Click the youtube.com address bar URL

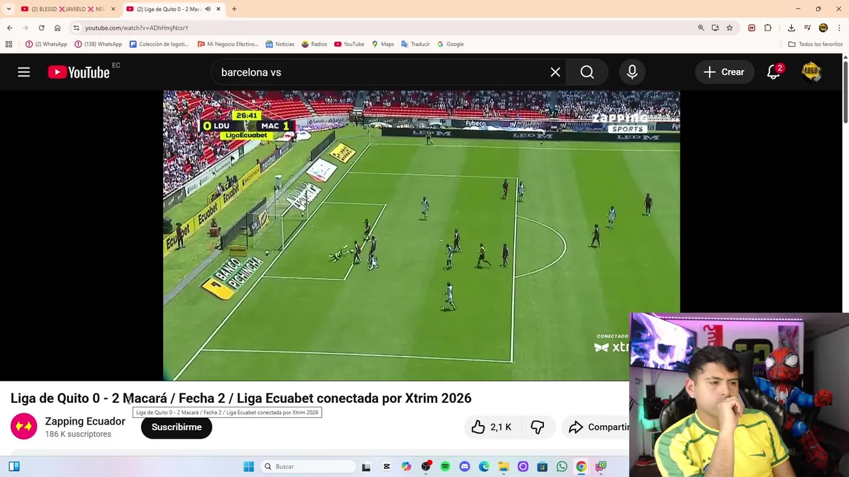(x=137, y=28)
